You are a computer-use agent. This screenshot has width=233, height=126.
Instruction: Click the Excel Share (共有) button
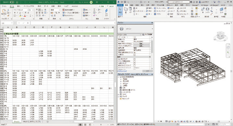101,6
